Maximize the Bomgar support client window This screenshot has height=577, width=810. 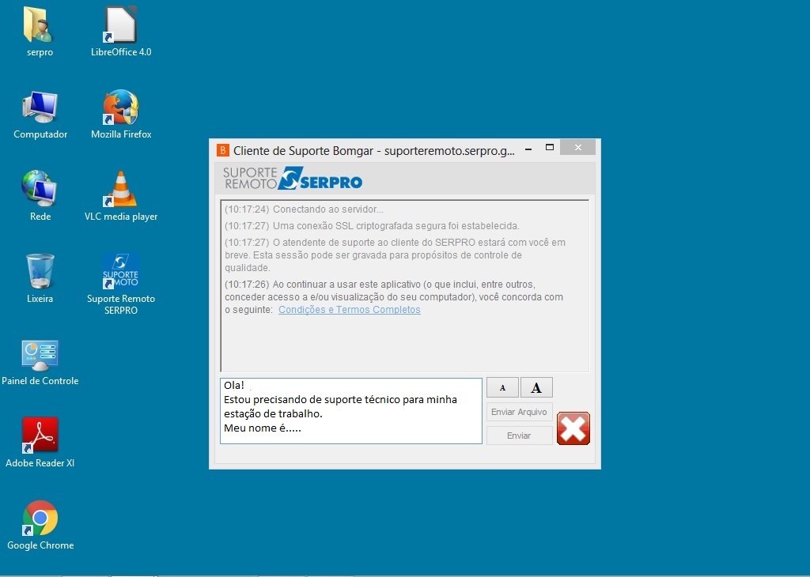[550, 148]
